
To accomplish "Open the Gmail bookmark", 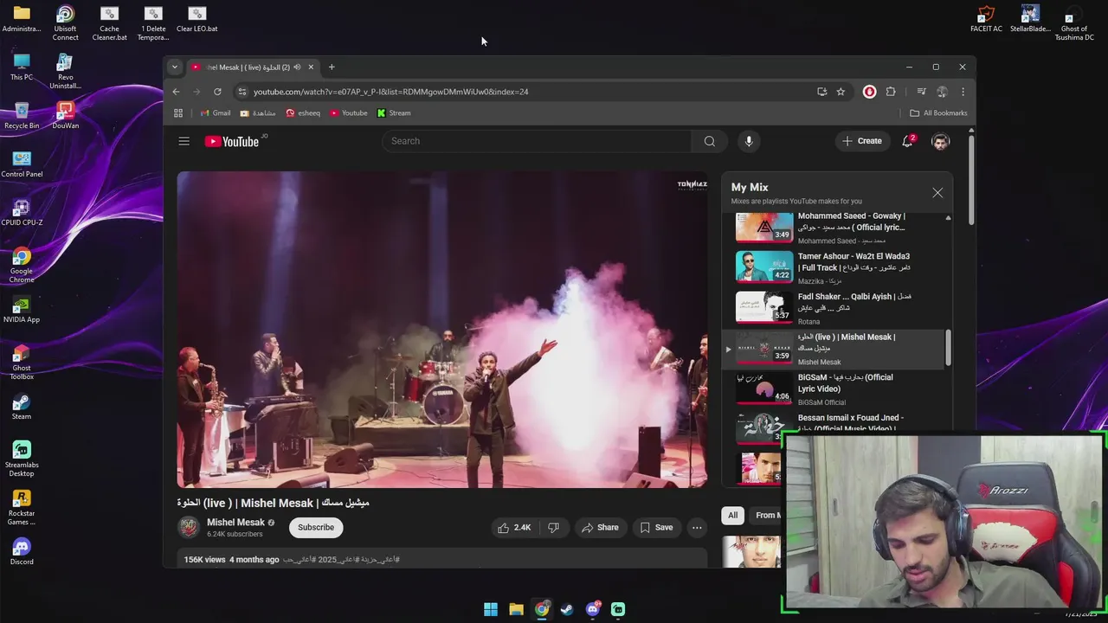I will (215, 112).
